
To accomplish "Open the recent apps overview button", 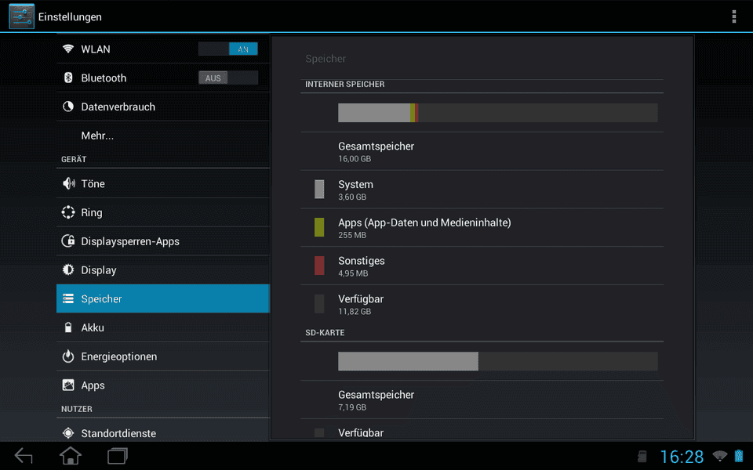I will pyautogui.click(x=117, y=456).
